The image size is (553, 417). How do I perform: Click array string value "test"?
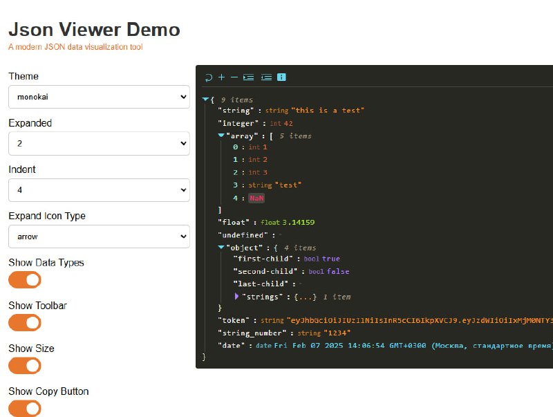point(288,185)
